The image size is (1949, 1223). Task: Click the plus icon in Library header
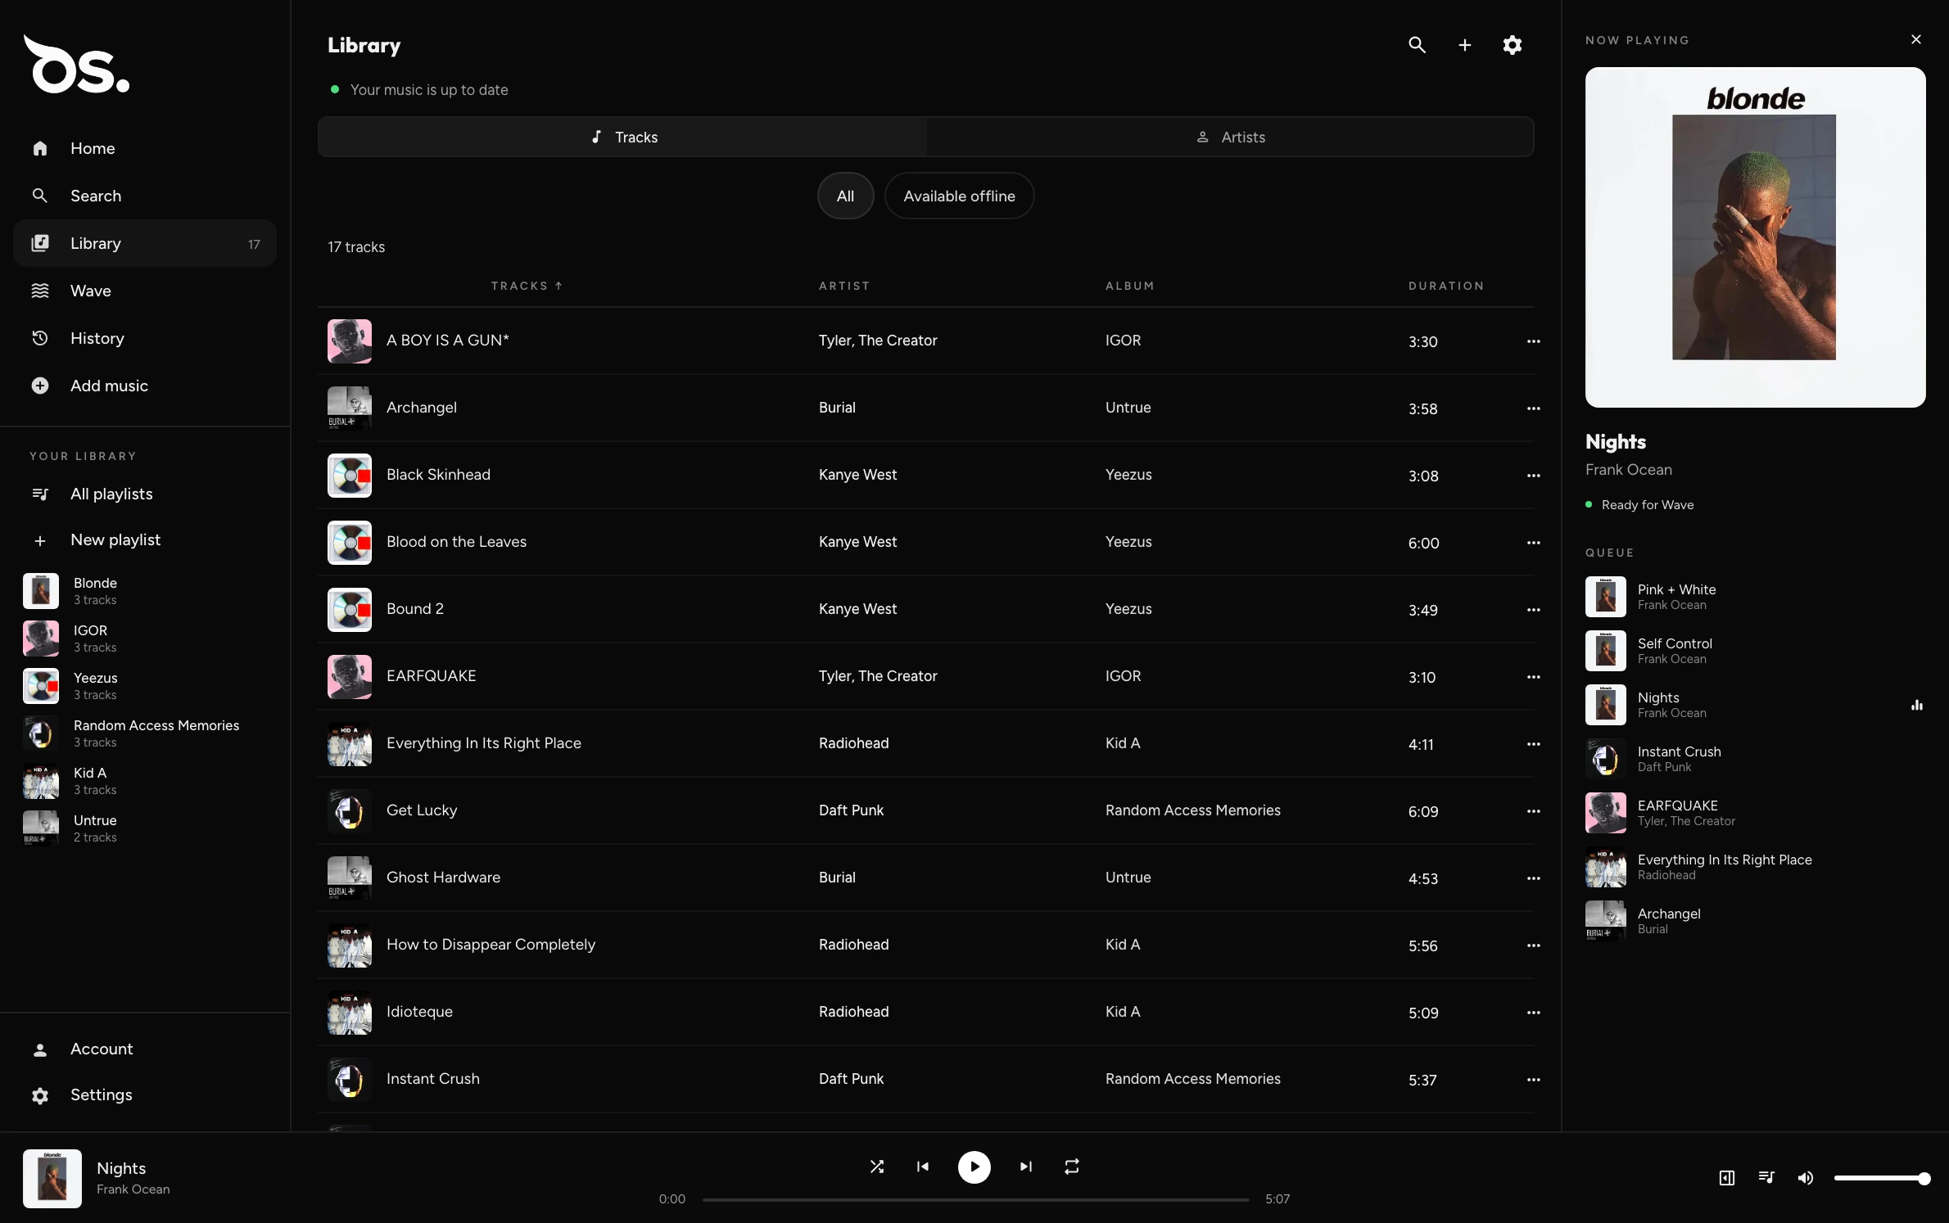tap(1465, 45)
